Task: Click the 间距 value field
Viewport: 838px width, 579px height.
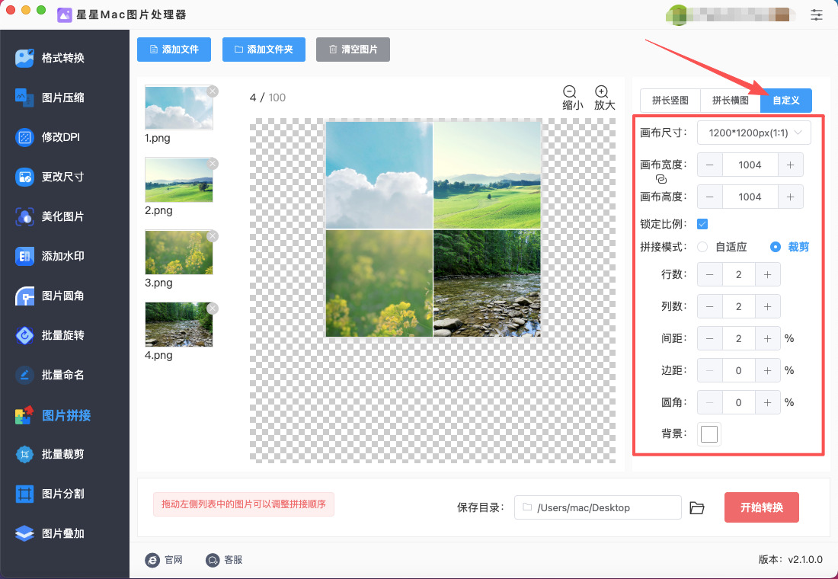Action: click(739, 338)
